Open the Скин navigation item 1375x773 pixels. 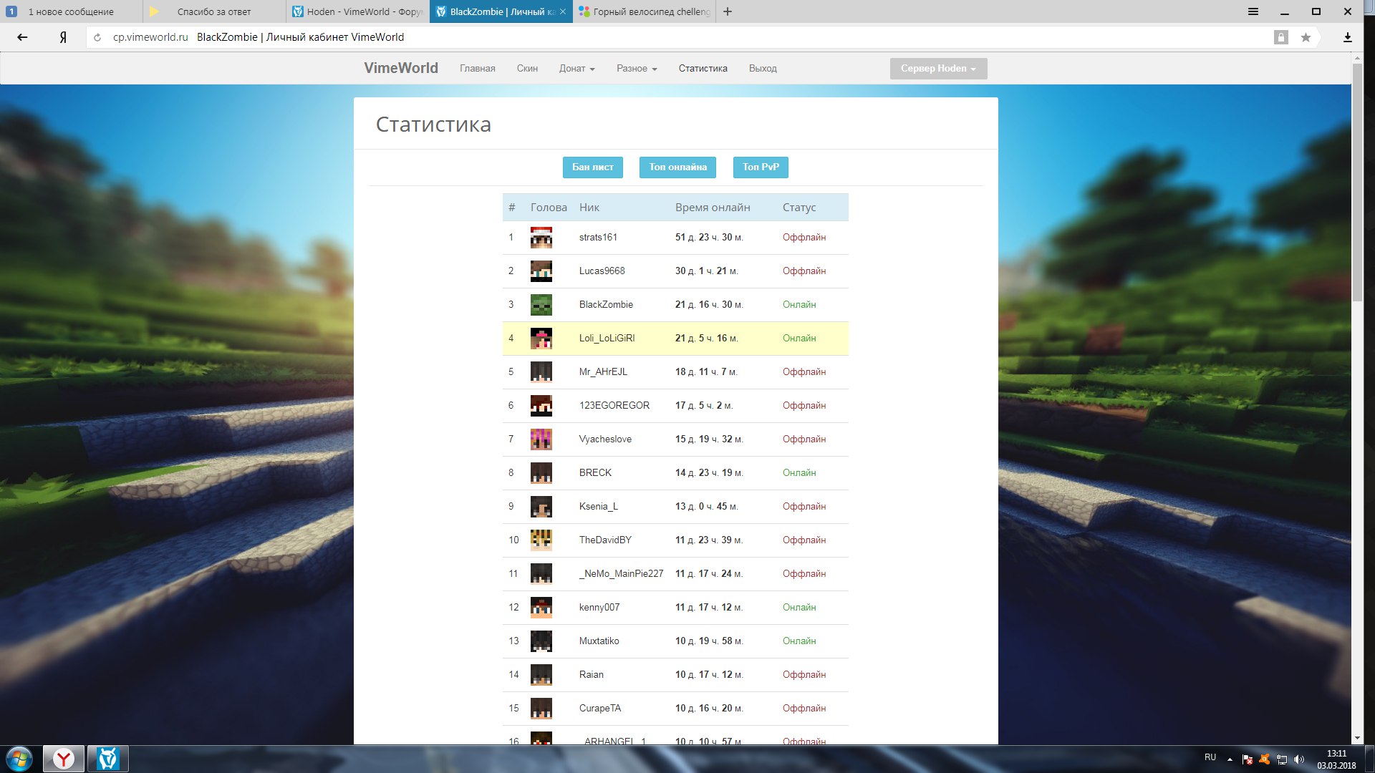point(527,69)
